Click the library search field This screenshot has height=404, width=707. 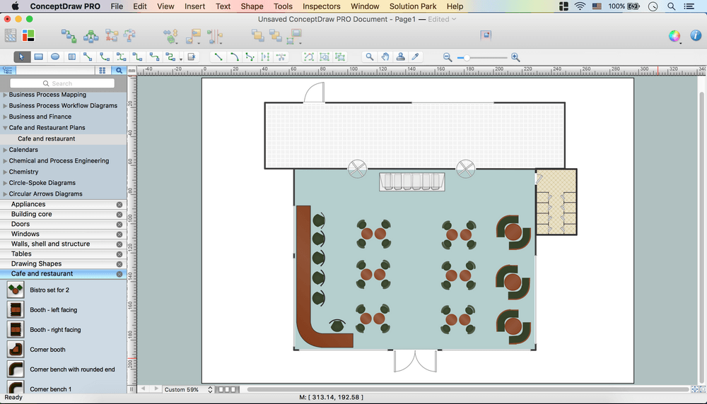tap(62, 83)
